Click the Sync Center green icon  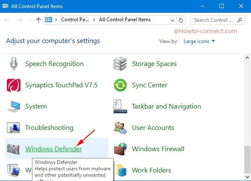[120, 85]
